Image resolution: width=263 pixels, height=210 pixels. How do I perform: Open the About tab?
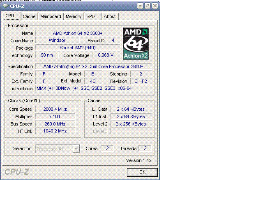pos(110,16)
